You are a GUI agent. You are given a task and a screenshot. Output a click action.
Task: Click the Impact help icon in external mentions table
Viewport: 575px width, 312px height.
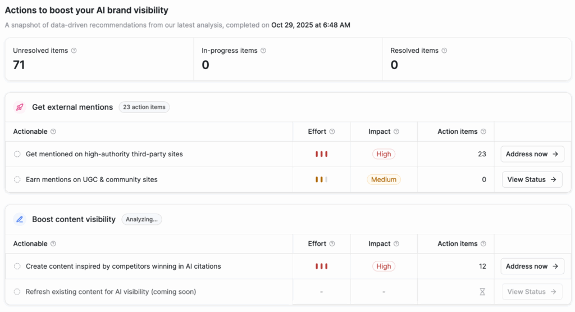coord(396,132)
